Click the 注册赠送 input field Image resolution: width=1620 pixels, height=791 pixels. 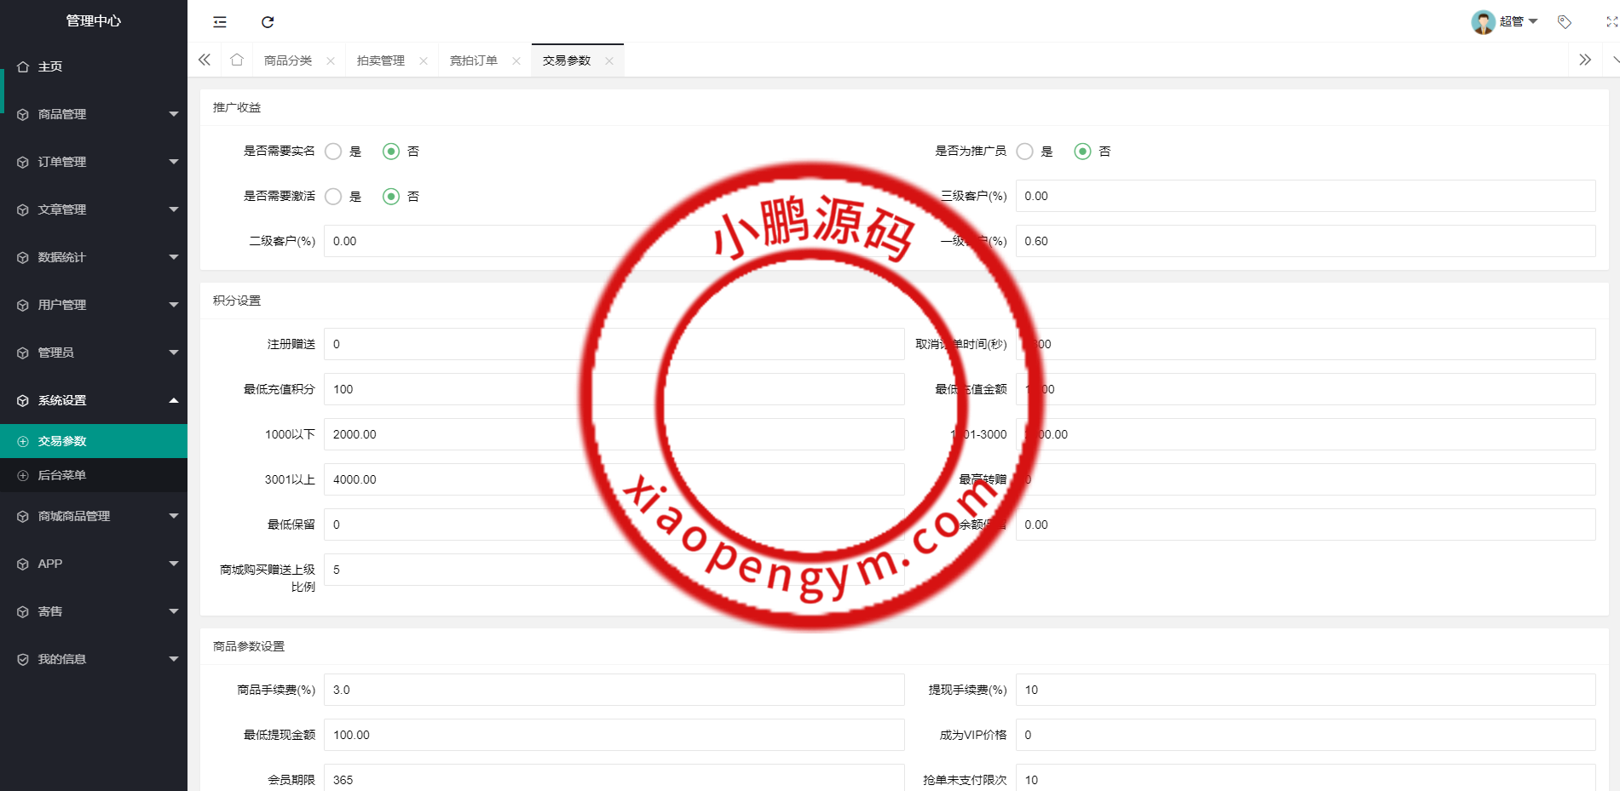pos(614,344)
